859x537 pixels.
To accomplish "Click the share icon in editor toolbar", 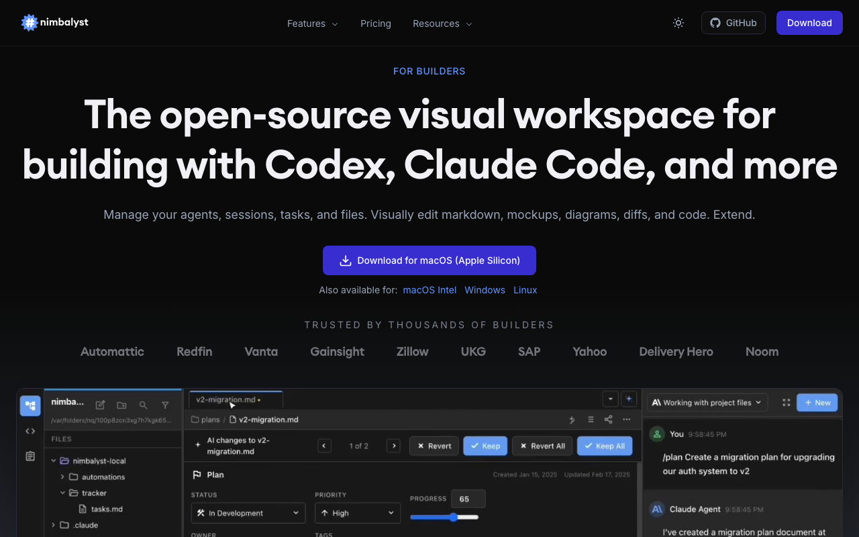I will pos(609,420).
